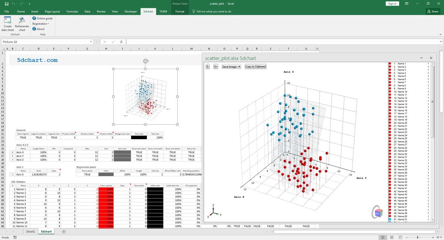Image resolution: width=444 pixels, height=240 pixels.
Task: Click the Select All corner of worksheet
Action: [4, 49]
